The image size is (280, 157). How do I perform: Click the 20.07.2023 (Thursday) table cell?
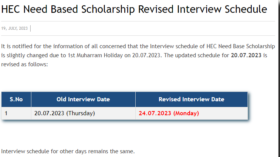(x=83, y=113)
